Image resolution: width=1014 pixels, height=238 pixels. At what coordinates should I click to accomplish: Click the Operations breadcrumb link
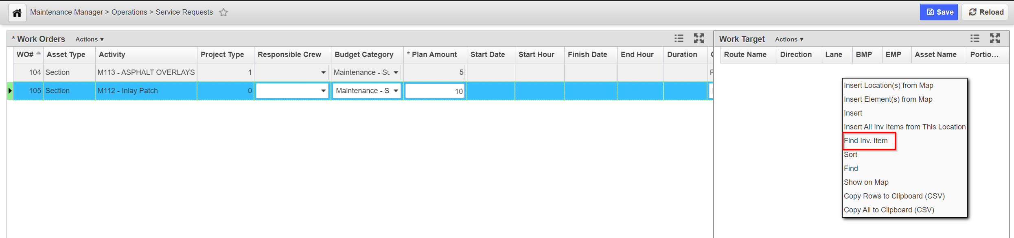[x=129, y=12]
